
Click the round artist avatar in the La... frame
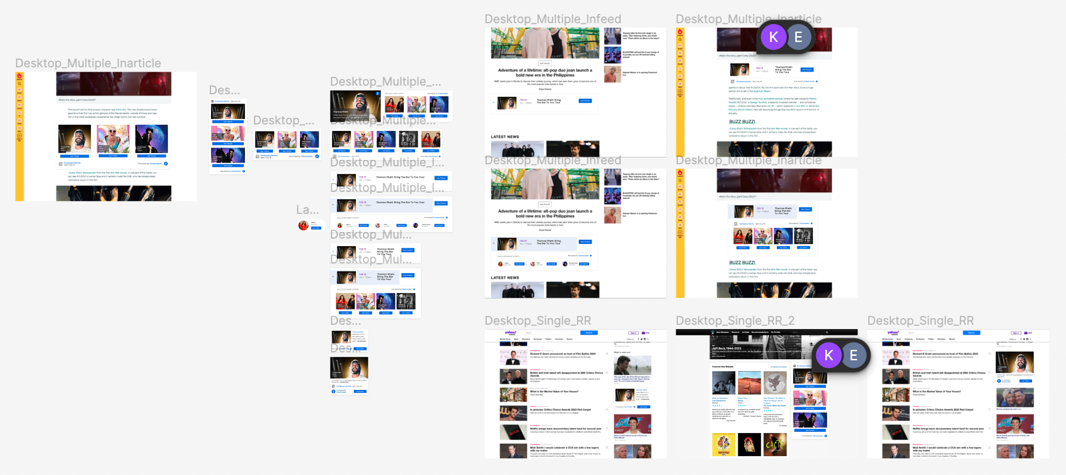[x=303, y=226]
